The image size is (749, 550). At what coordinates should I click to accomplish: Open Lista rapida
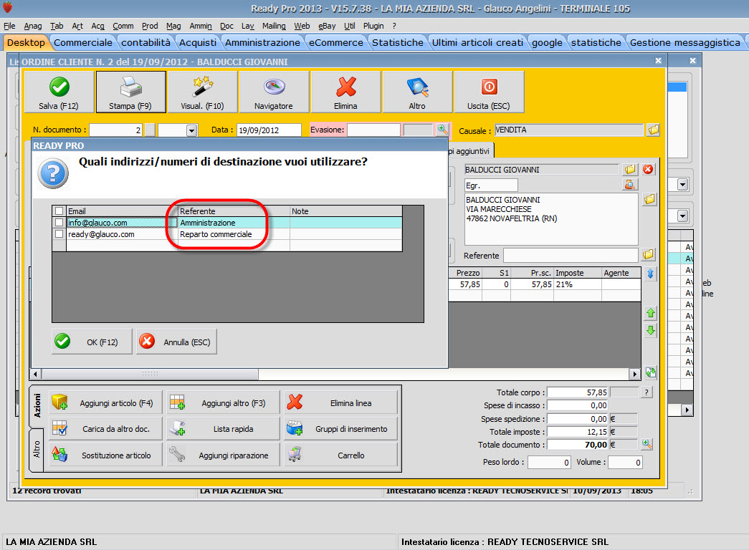[223, 429]
